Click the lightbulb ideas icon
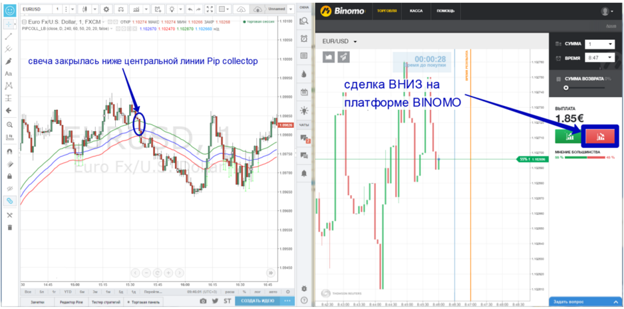 (x=172, y=9)
